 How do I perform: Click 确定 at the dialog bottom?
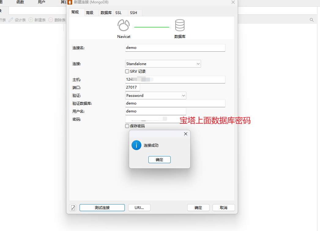tap(198, 207)
